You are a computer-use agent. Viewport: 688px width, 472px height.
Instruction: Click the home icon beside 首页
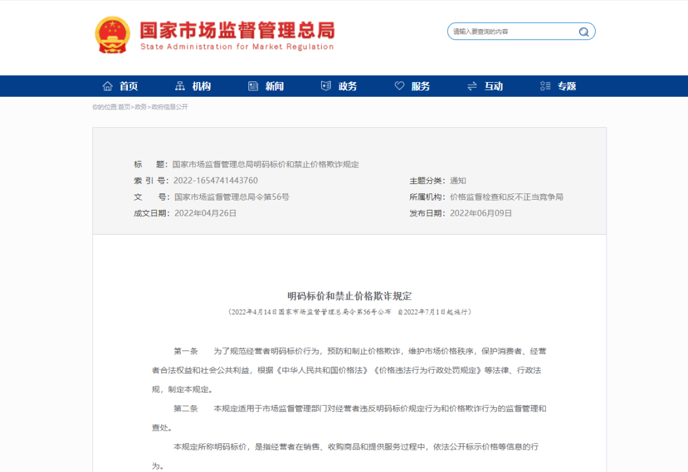coord(107,85)
